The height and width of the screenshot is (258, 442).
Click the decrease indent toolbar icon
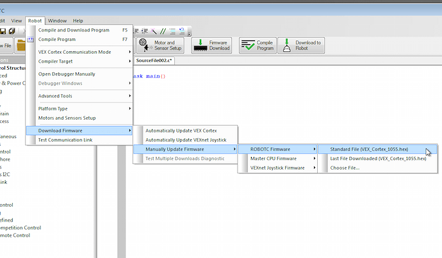pos(136,31)
